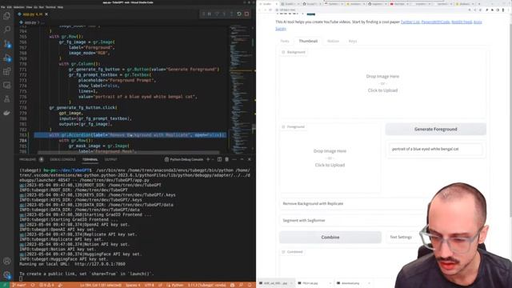Pause the debugger from debug toolbar

click(210, 14)
